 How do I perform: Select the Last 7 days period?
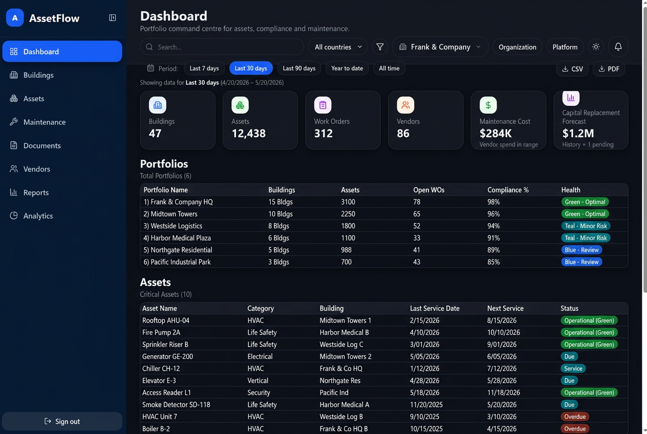coord(204,68)
